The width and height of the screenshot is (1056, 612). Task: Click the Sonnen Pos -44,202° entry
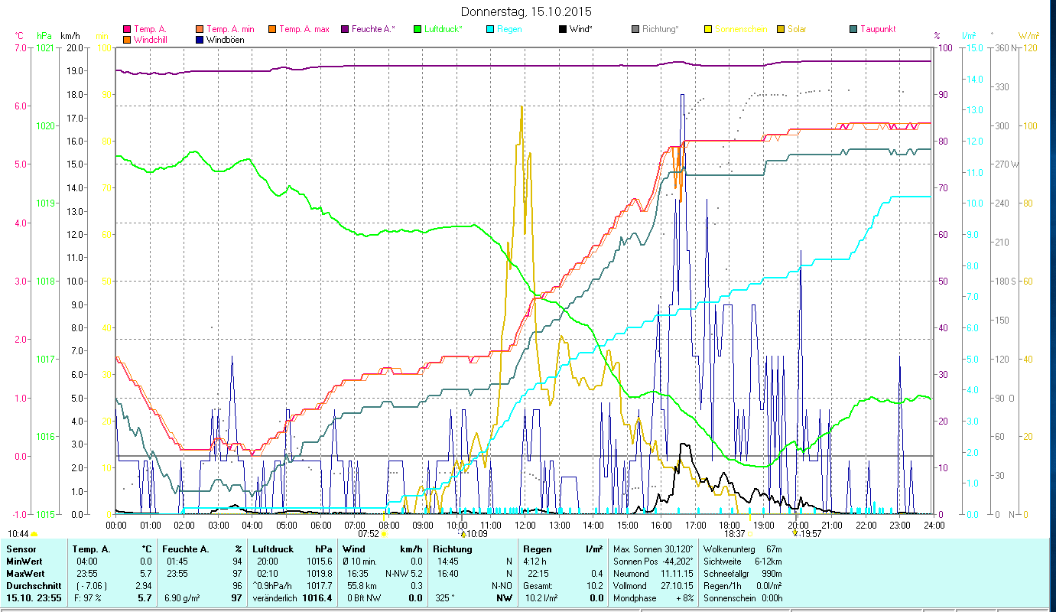point(654,562)
